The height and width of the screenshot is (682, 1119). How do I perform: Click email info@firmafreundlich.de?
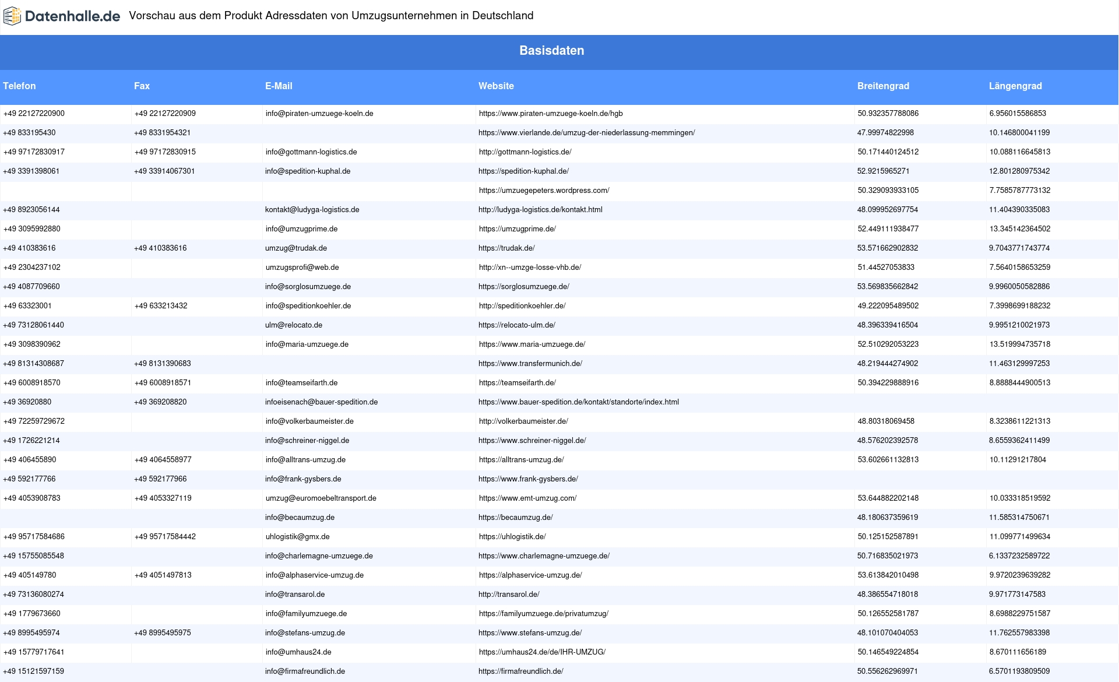tap(305, 672)
